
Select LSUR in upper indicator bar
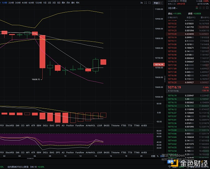[x=99, y=126]
